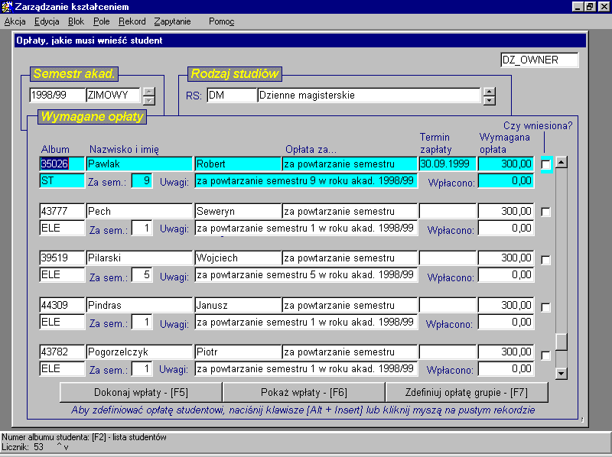Click the Dokonaj wpłaty - [F5] button
The image size is (612, 457).
tap(141, 392)
